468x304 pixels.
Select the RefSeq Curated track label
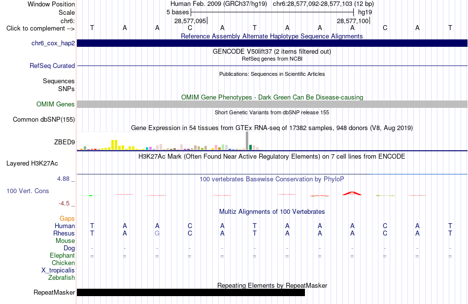coord(52,66)
